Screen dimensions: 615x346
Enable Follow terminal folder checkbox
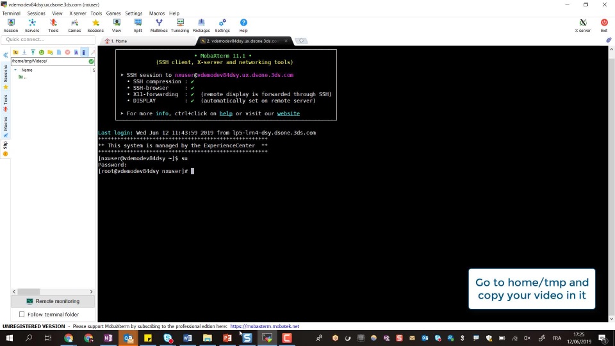tap(22, 314)
